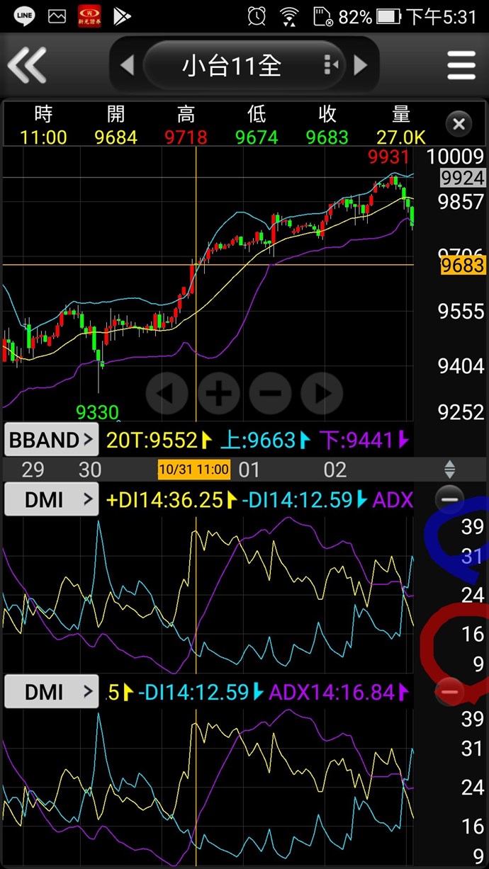Open the first DMI indicator selector
The width and height of the screenshot is (489, 869).
[51, 500]
